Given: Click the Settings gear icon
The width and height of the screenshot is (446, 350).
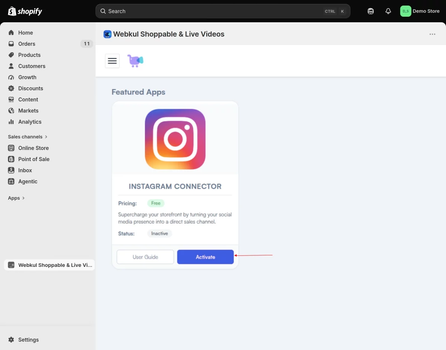Looking at the screenshot, I should (x=11, y=340).
